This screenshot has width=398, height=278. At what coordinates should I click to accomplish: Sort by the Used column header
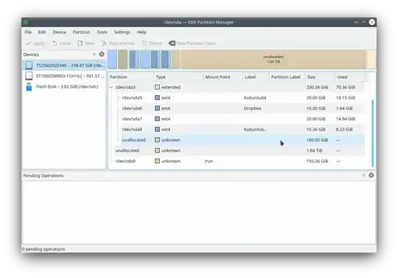point(350,77)
